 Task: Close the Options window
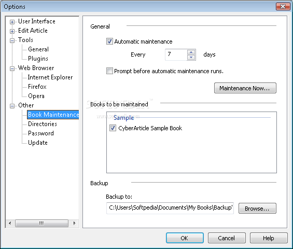point(283,7)
